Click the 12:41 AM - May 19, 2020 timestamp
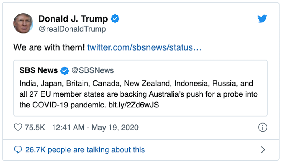 (x=95, y=127)
